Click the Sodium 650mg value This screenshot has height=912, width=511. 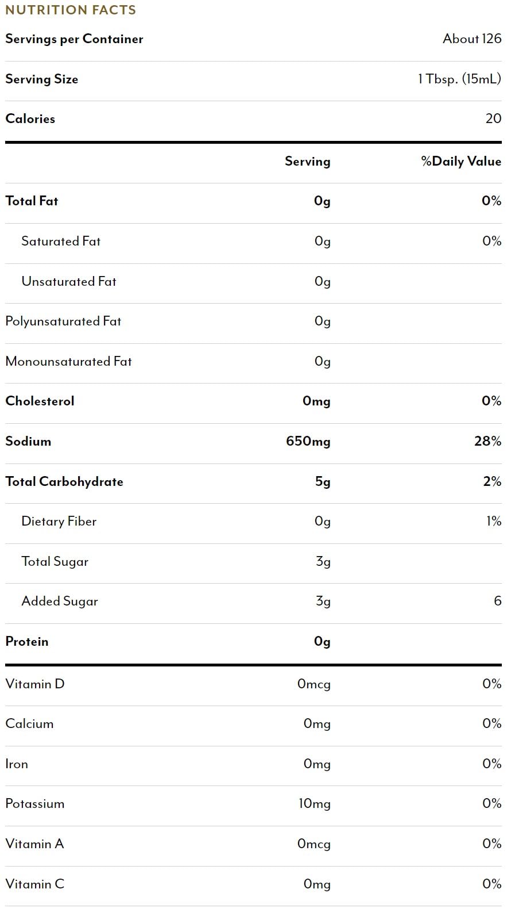(x=308, y=442)
